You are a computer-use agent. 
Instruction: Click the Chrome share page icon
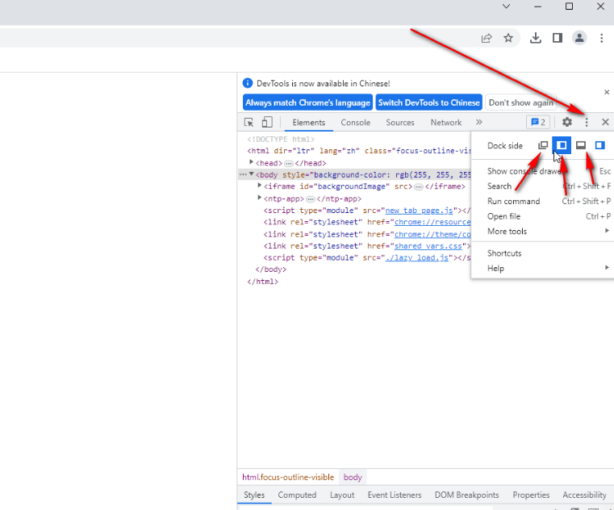[x=487, y=38]
